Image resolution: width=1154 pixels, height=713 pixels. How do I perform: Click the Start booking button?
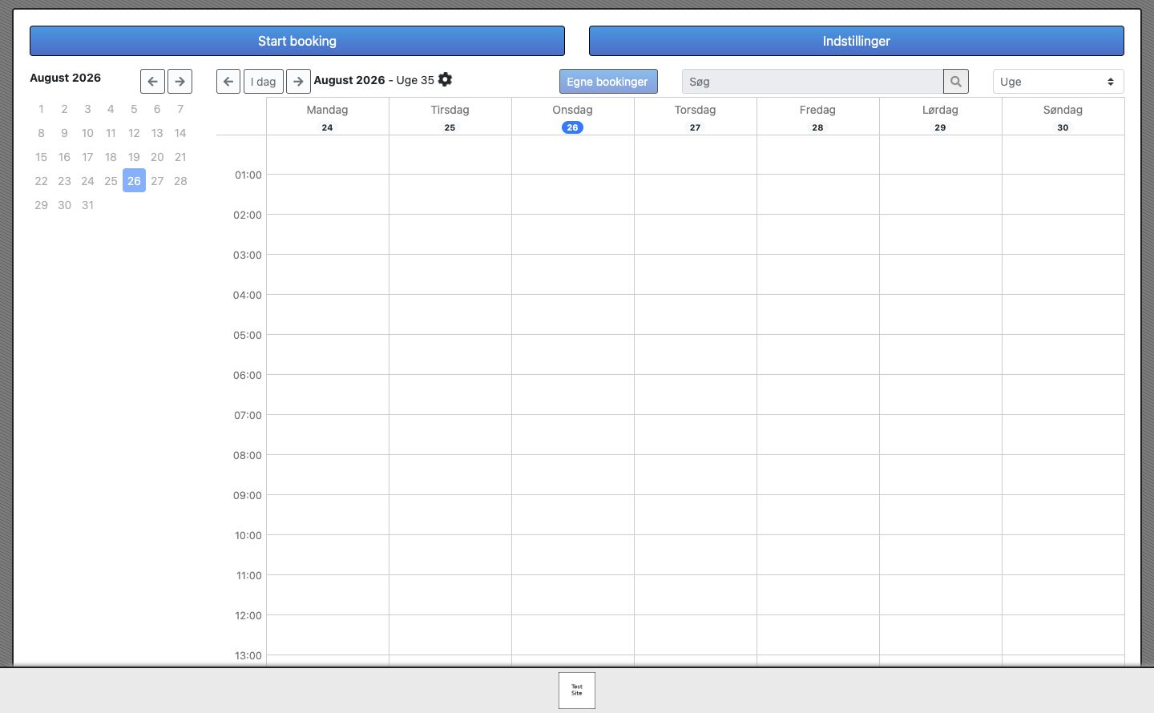click(x=297, y=41)
